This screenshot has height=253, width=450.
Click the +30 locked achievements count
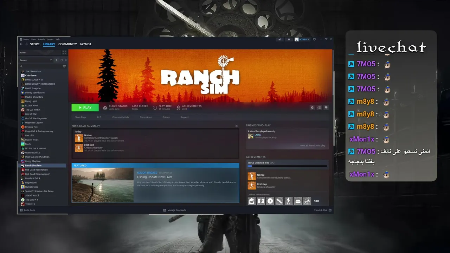coord(316,201)
